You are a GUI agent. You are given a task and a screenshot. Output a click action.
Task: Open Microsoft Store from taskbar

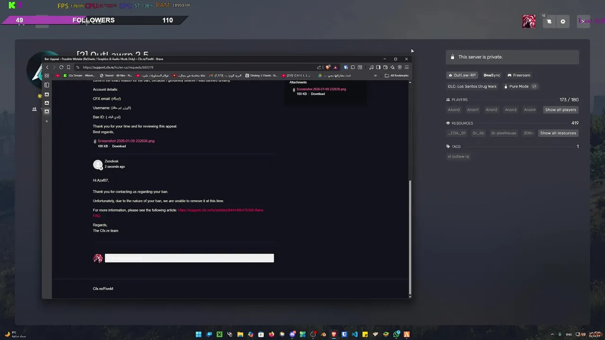pyautogui.click(x=261, y=334)
